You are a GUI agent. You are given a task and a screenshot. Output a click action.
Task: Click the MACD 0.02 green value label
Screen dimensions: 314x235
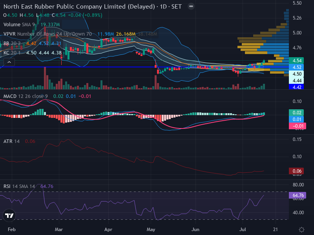click(296, 112)
